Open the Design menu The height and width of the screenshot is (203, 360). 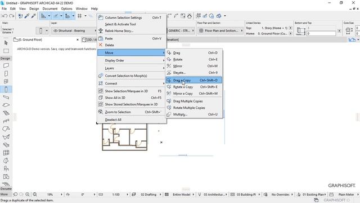34,9
